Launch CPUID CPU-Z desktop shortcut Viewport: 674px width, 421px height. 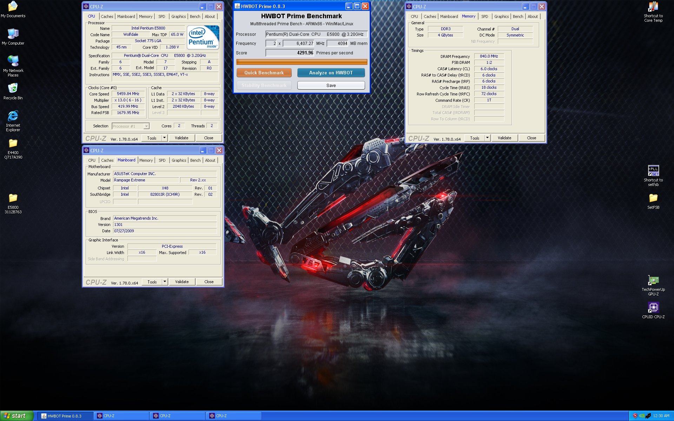pyautogui.click(x=653, y=310)
